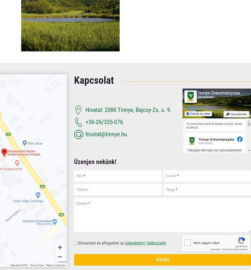Click the hivatal@tinnye.hu email link
Viewport: 251px width, 270px height.
pyautogui.click(x=106, y=134)
